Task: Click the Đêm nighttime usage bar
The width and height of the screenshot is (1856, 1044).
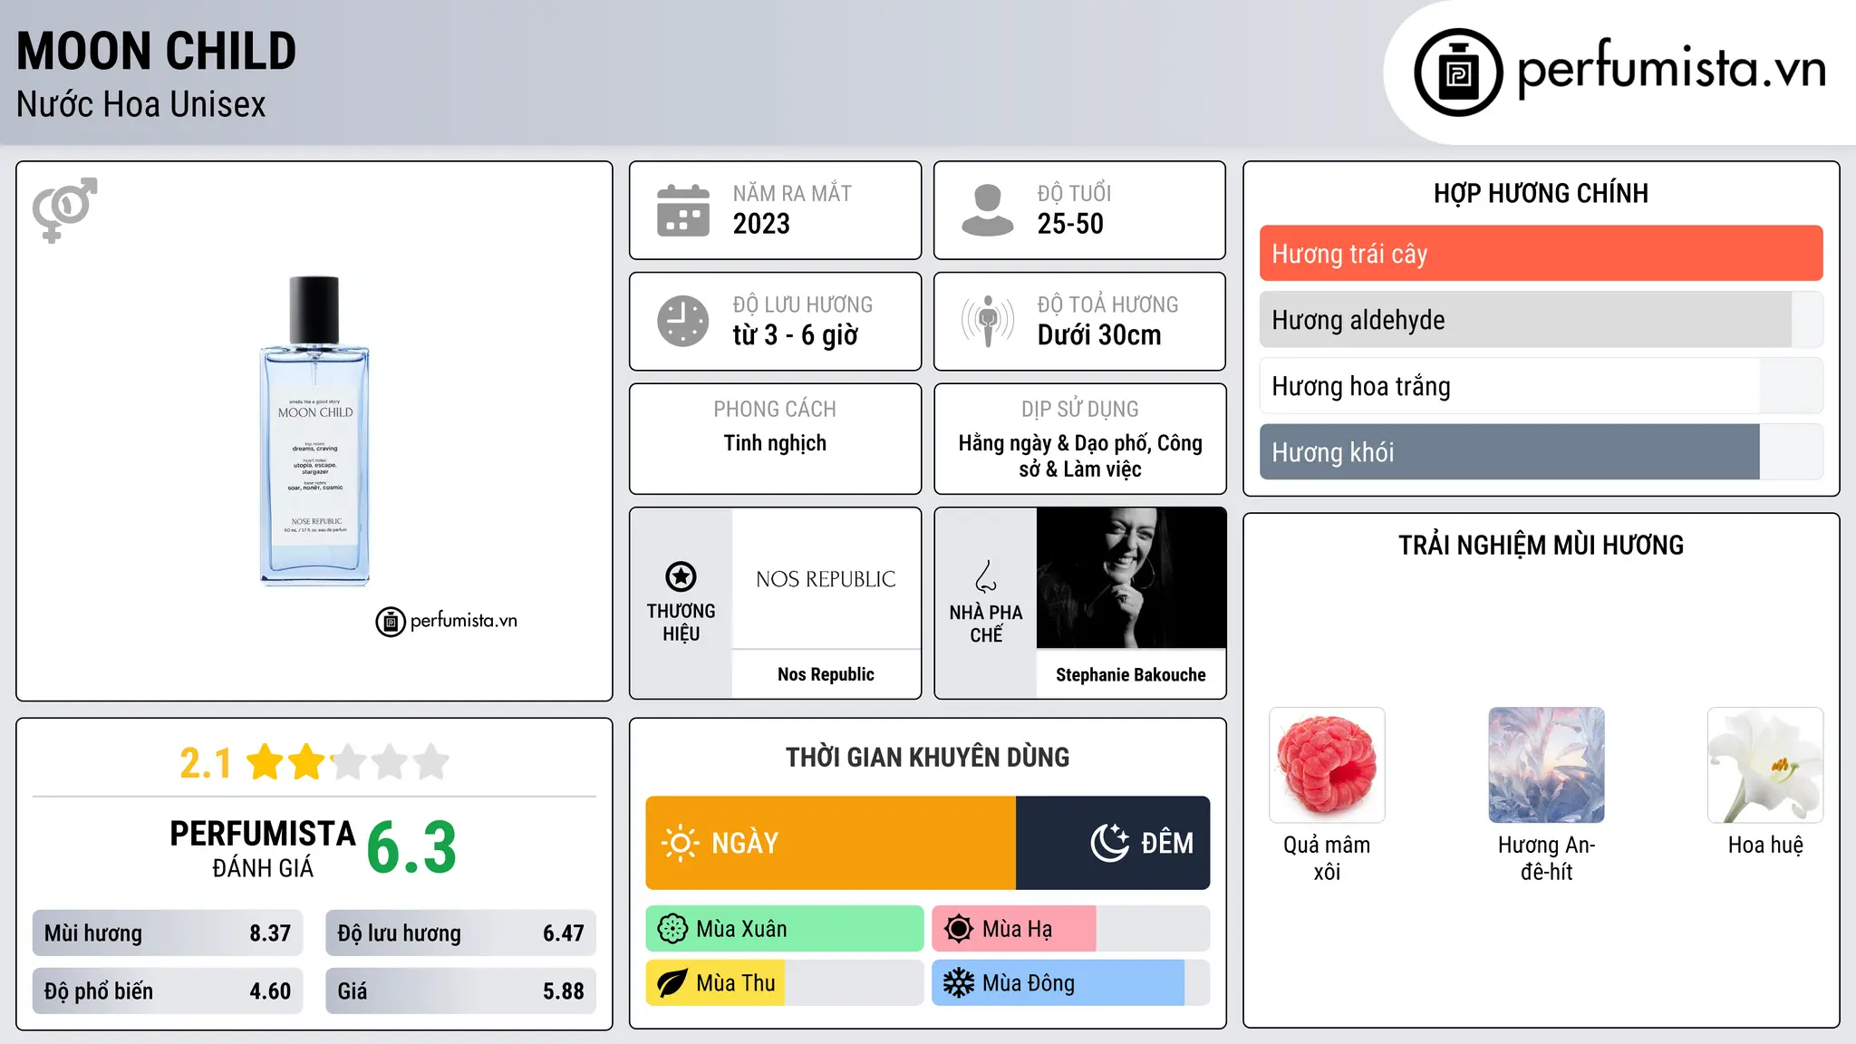Action: click(x=1113, y=843)
